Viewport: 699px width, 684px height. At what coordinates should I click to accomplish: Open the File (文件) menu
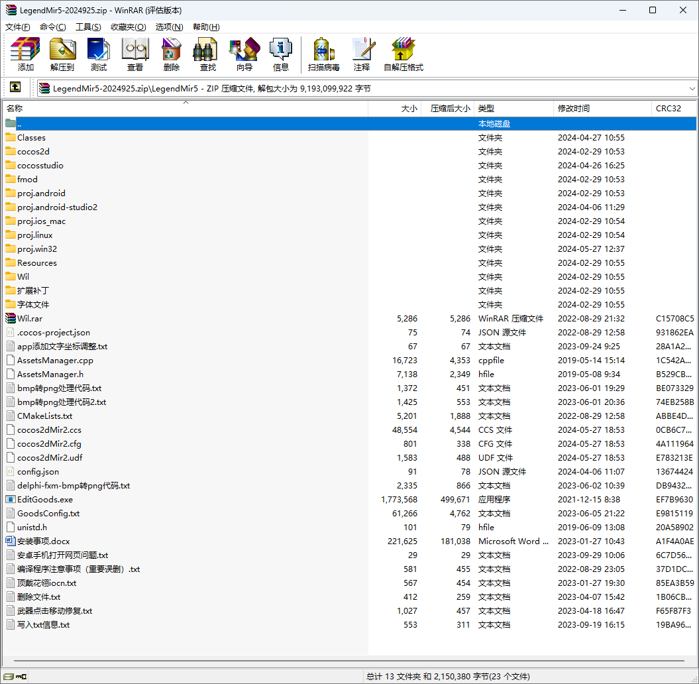pos(18,27)
